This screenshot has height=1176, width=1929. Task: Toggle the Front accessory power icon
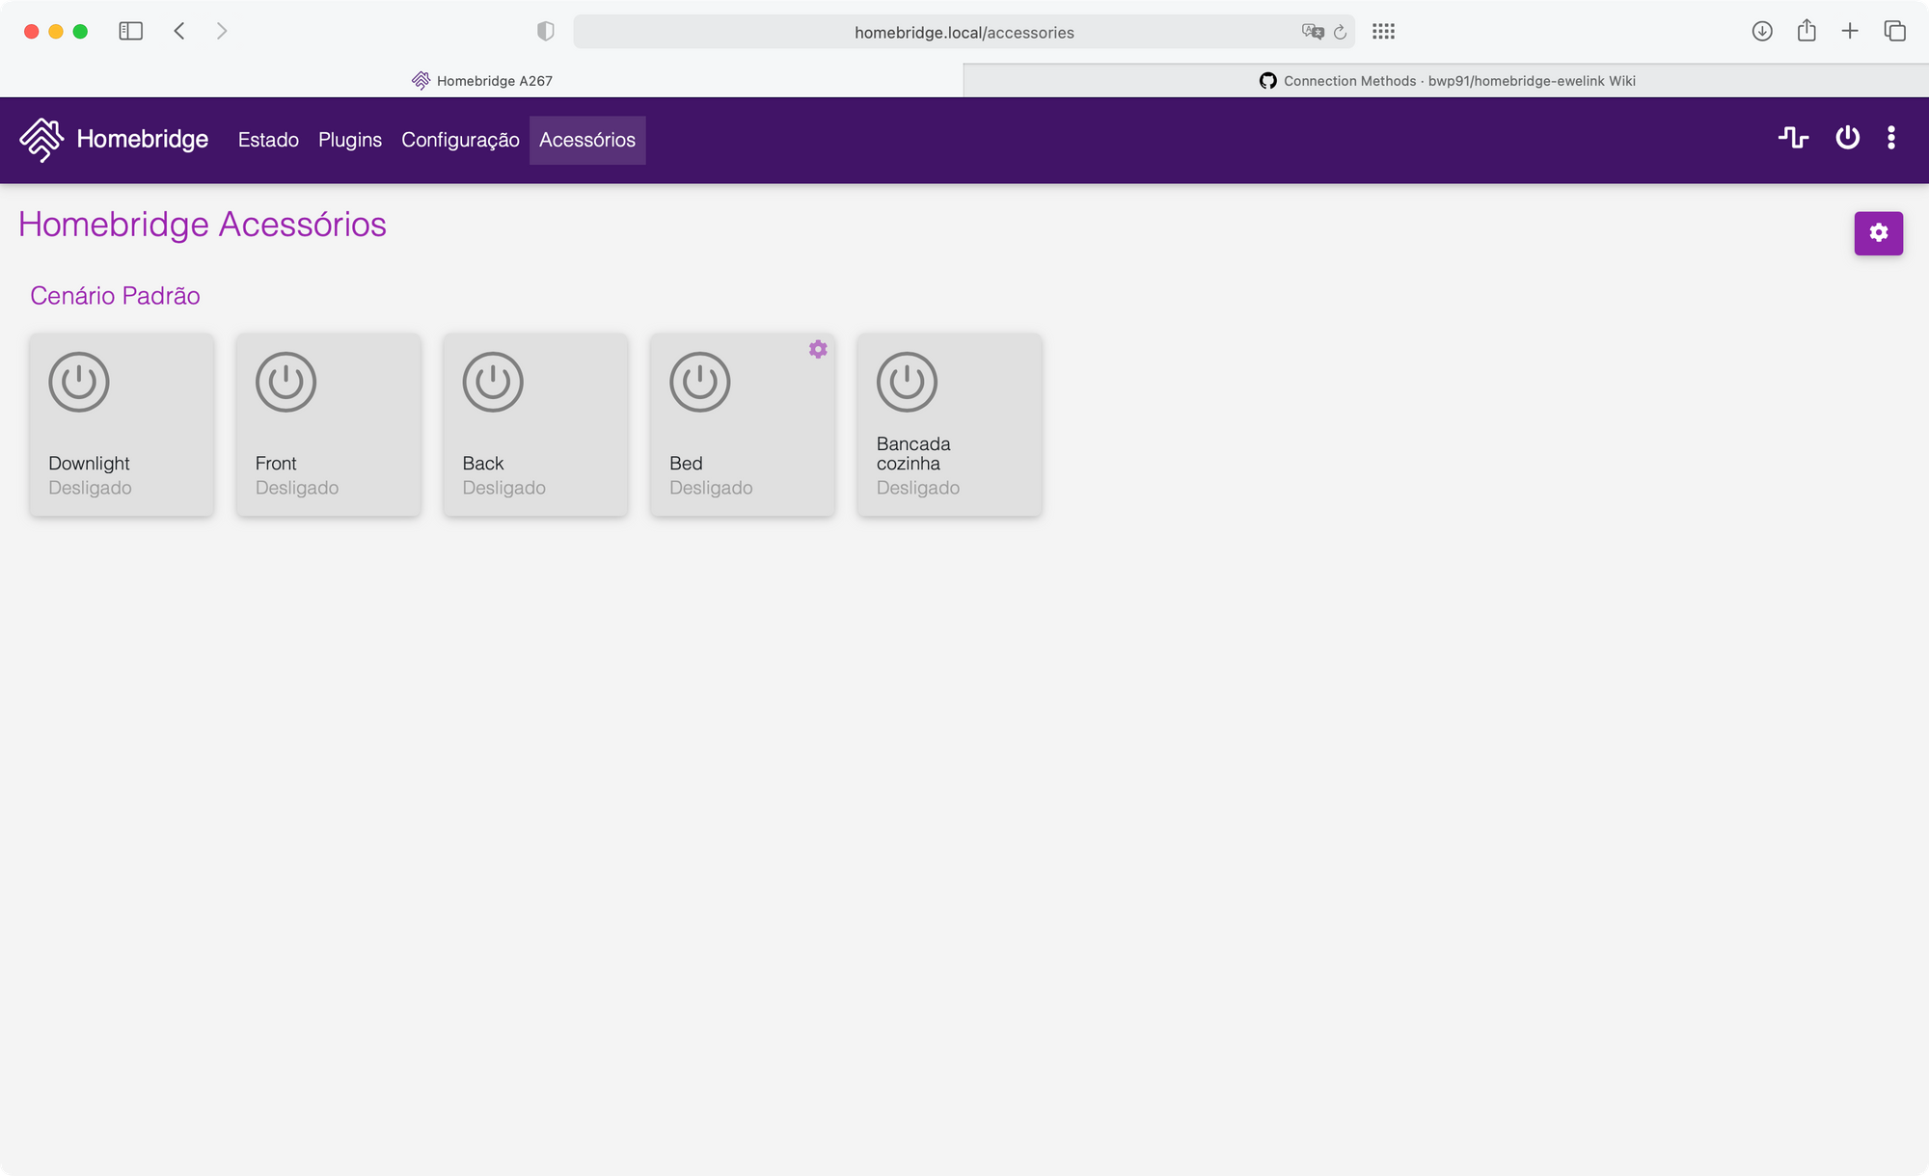point(285,382)
